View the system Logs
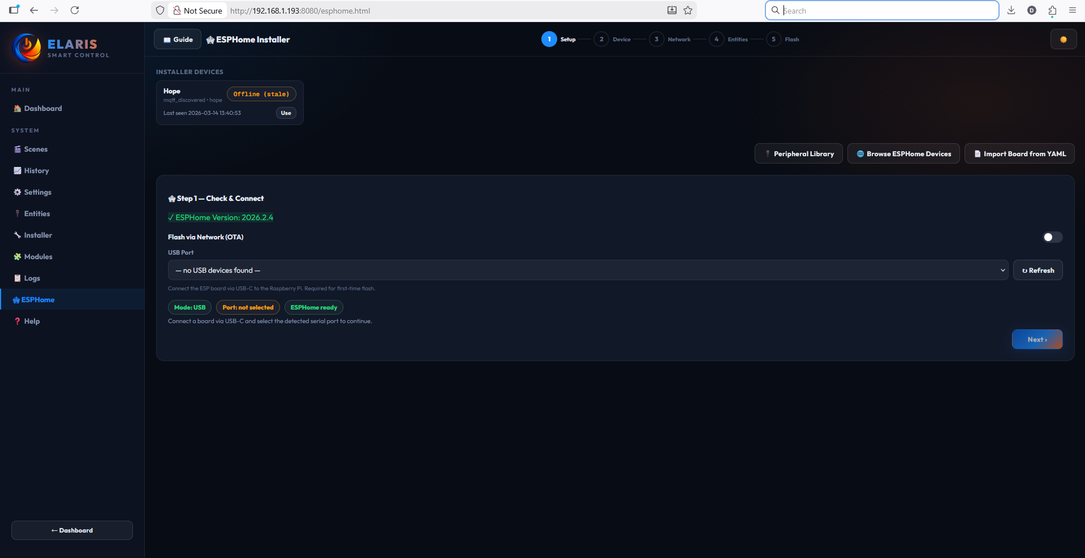Image resolution: width=1085 pixels, height=558 pixels. tap(31, 278)
